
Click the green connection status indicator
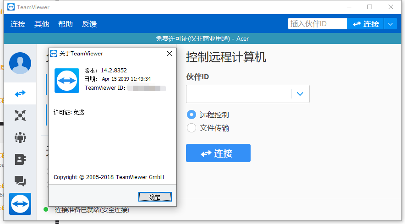[46, 209]
